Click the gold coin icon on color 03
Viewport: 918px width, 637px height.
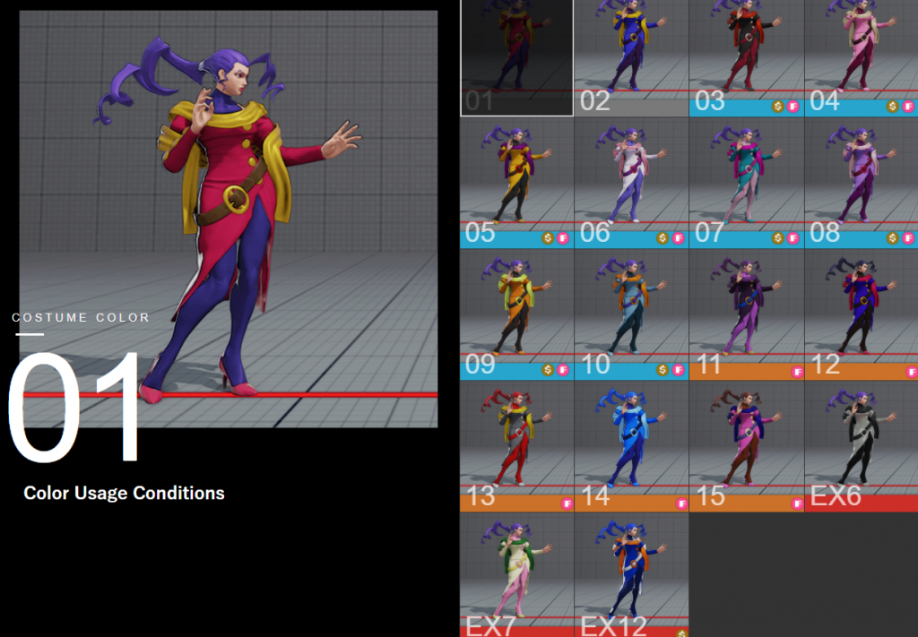[777, 107]
